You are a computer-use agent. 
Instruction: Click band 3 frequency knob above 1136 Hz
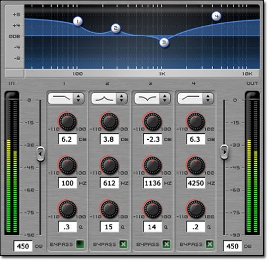point(152,166)
